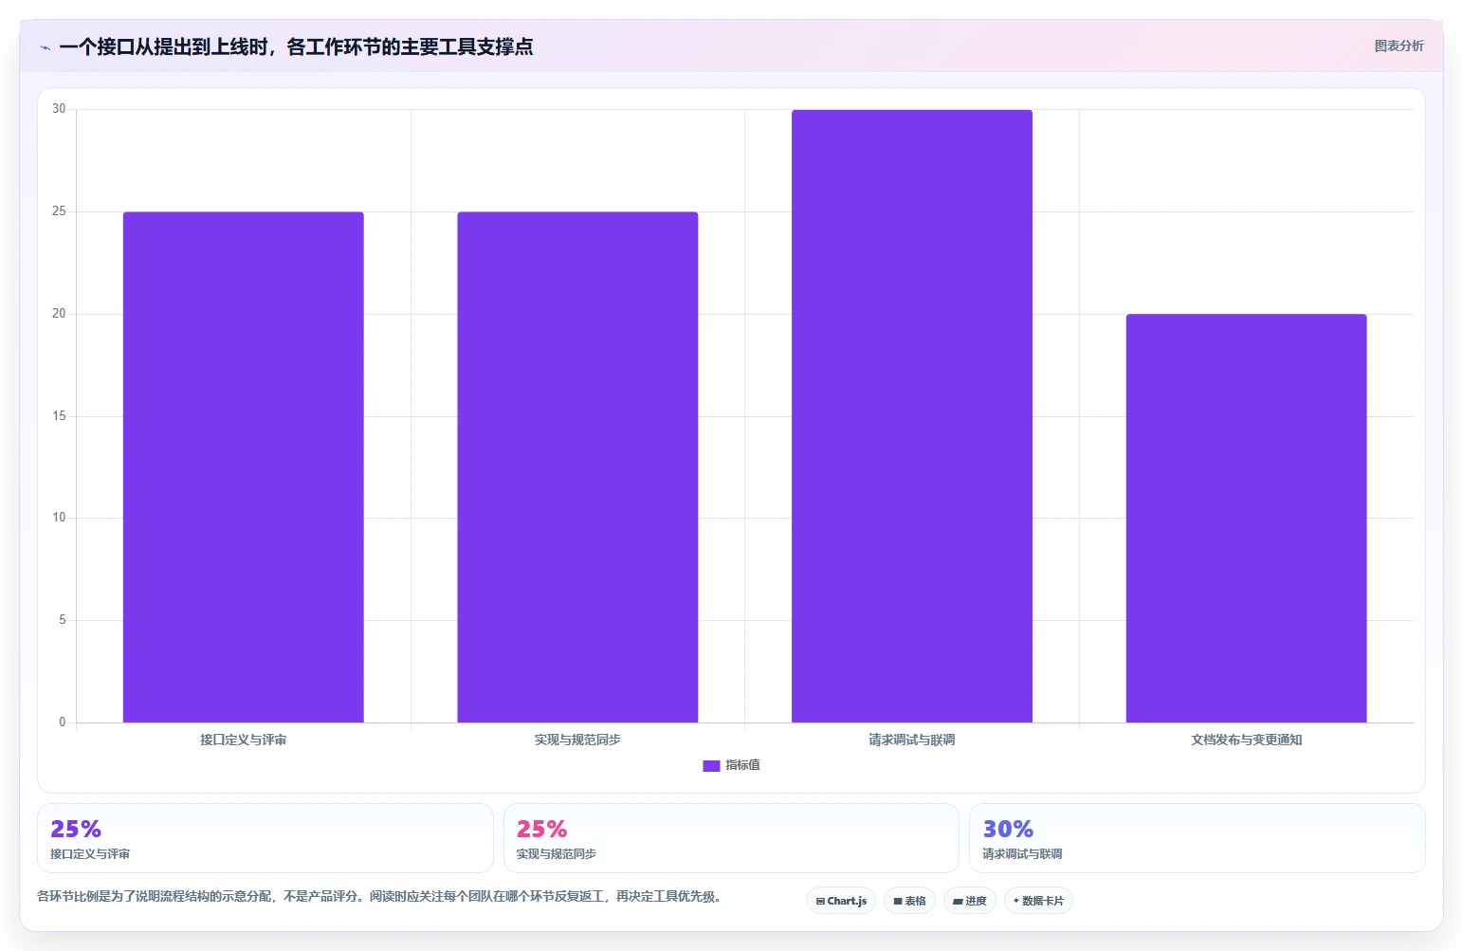This screenshot has height=951, width=1463.
Task: Click the chart title 一个接口从提出到上线时
Action: click(x=296, y=46)
